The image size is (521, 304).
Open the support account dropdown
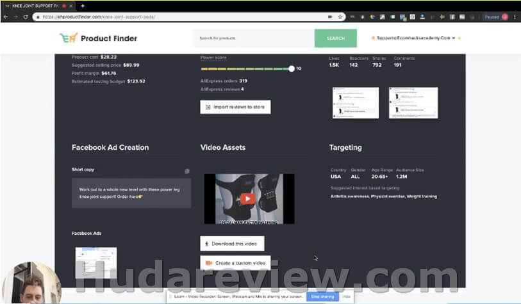tap(416, 38)
